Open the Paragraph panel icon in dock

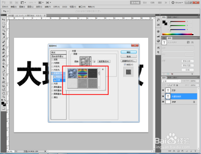click(x=158, y=52)
